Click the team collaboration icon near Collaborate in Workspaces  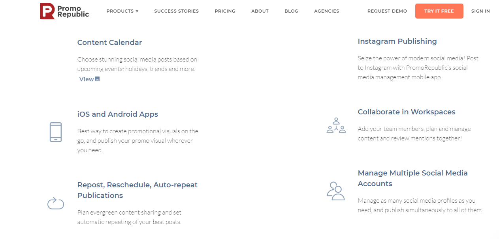[336, 125]
